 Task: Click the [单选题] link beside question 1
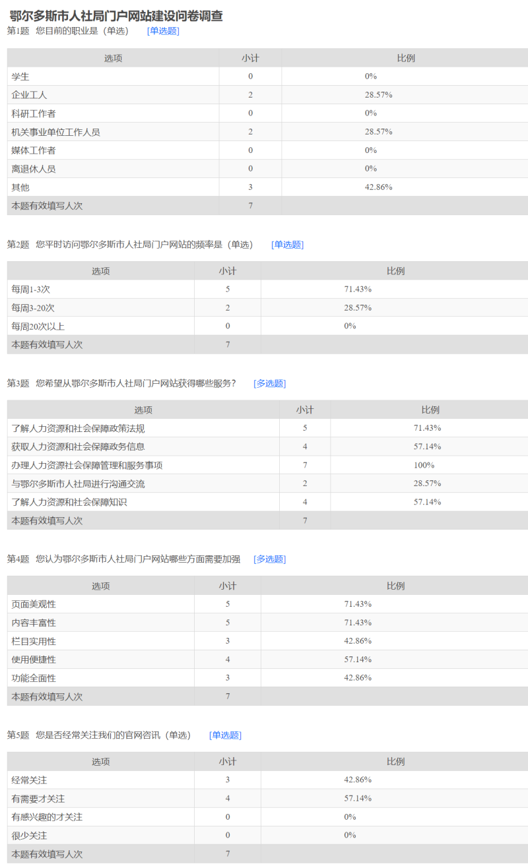pos(163,31)
